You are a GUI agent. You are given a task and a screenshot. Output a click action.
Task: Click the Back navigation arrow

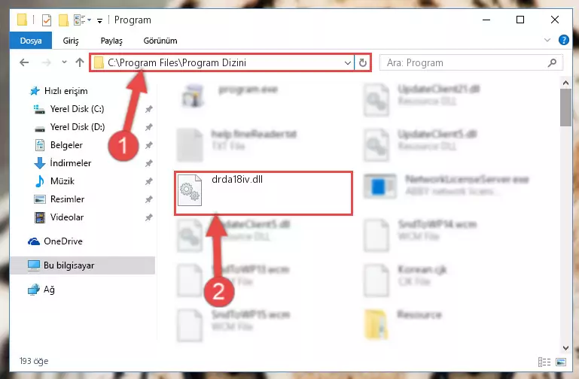24,62
